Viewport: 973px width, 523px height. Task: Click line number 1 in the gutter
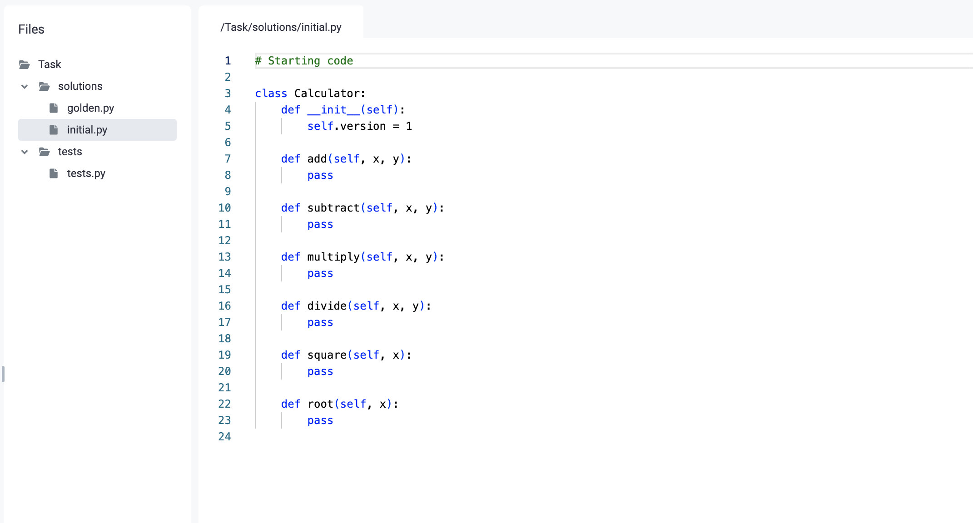(228, 61)
